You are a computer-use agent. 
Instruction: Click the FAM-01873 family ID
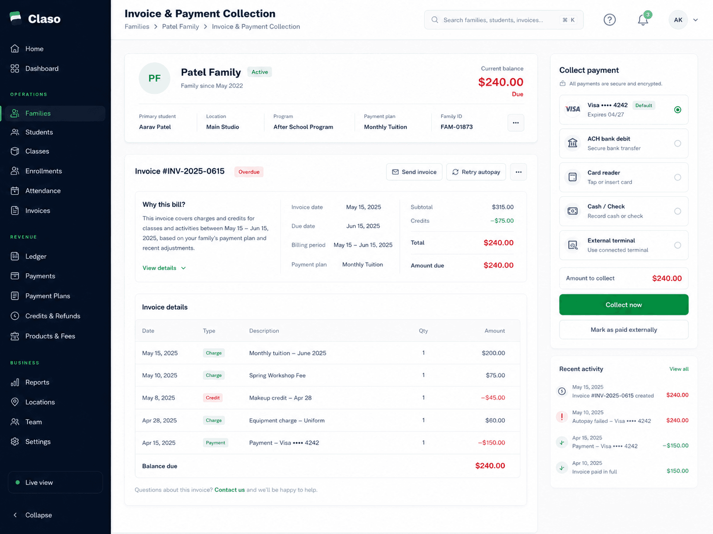click(456, 127)
